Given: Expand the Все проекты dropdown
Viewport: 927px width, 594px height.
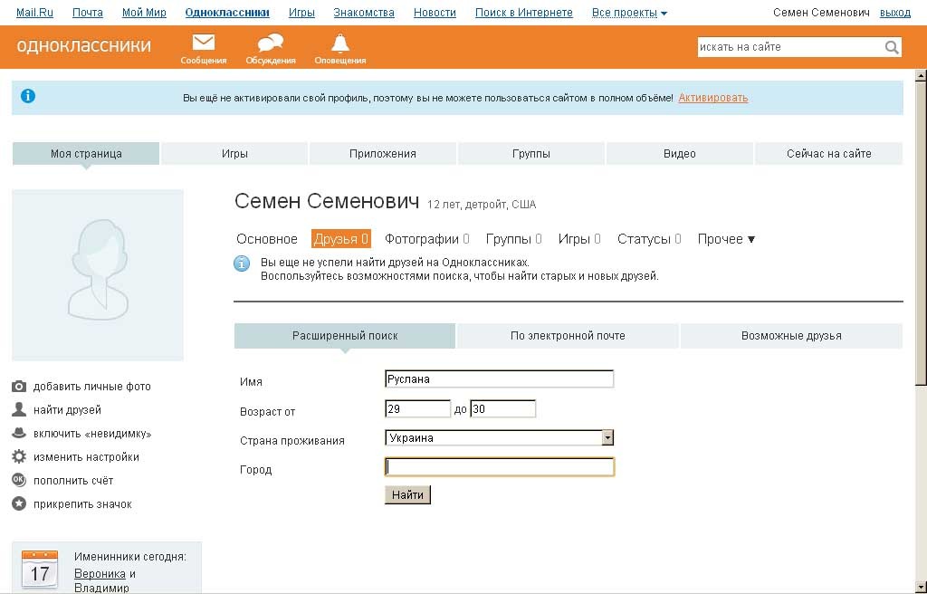Looking at the screenshot, I should tap(630, 13).
